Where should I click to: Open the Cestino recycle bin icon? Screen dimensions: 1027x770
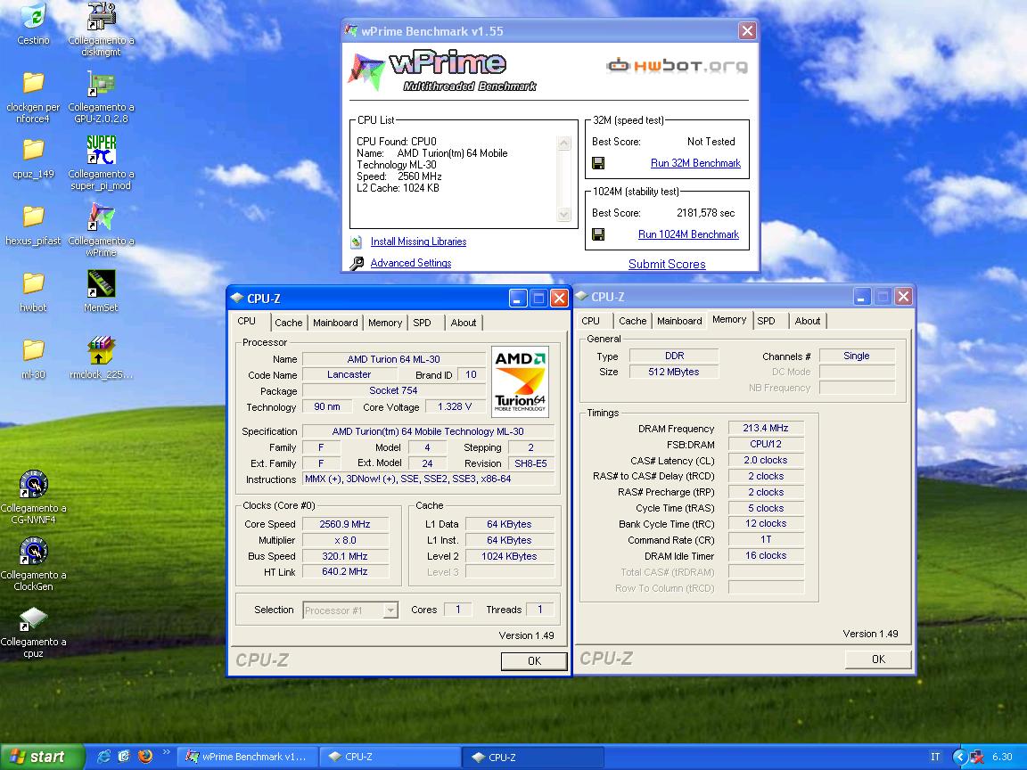click(x=33, y=18)
